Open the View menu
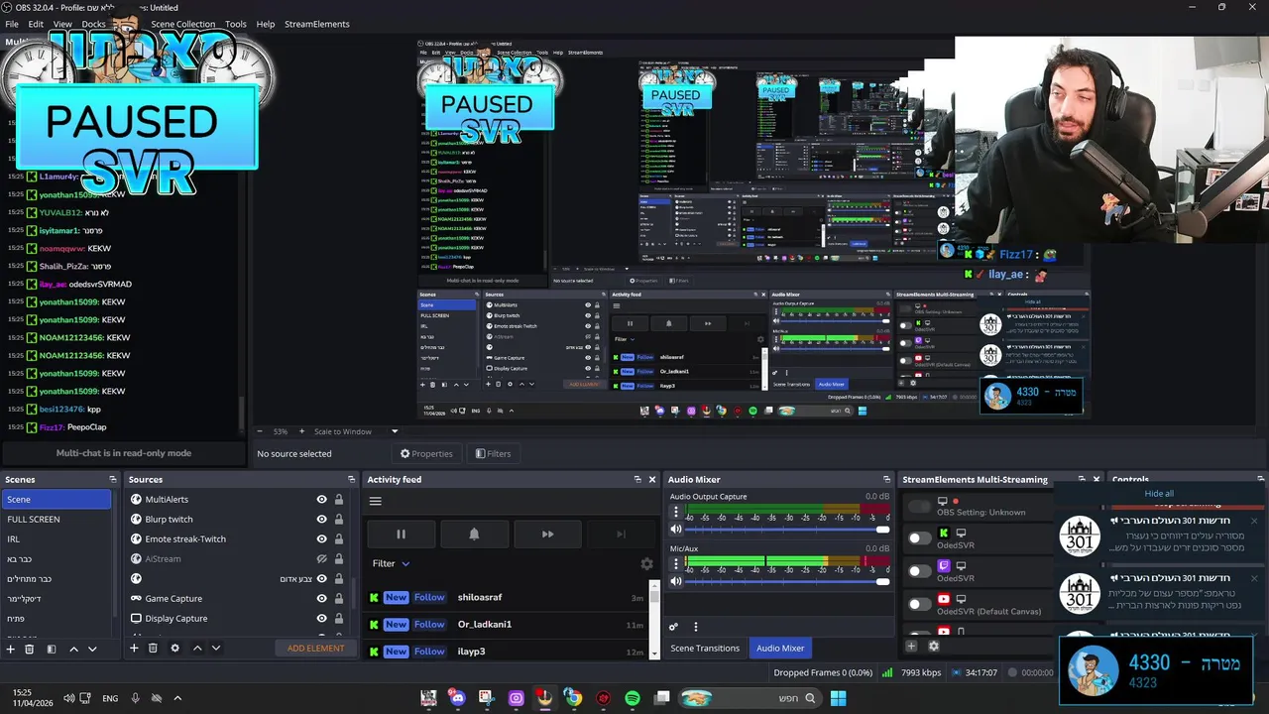Viewport: 1269px width, 714px height. coord(62,24)
